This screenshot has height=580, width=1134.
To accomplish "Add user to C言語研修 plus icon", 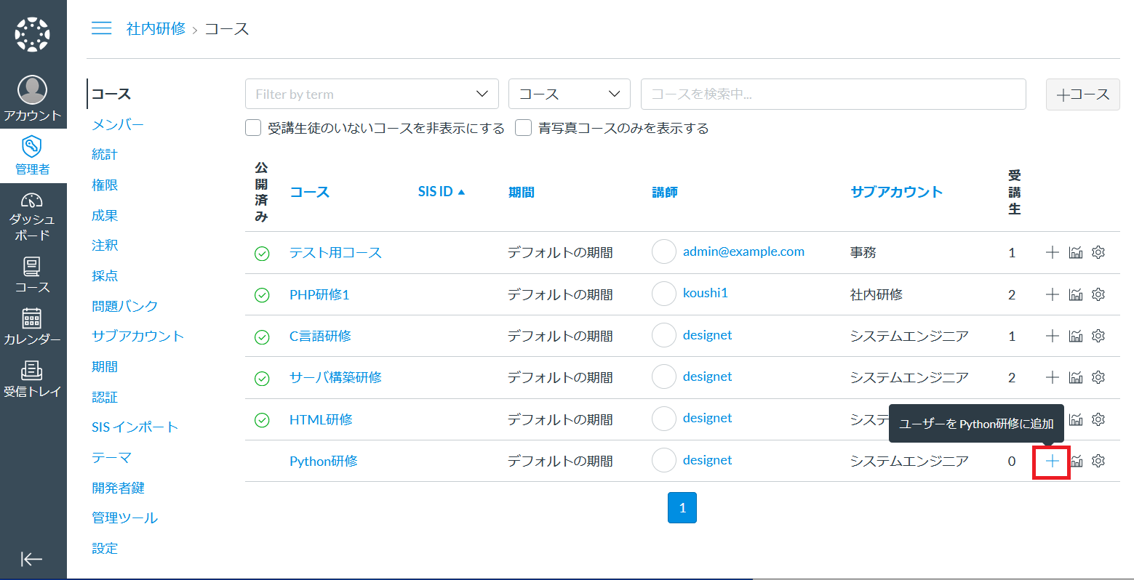I will tap(1052, 336).
